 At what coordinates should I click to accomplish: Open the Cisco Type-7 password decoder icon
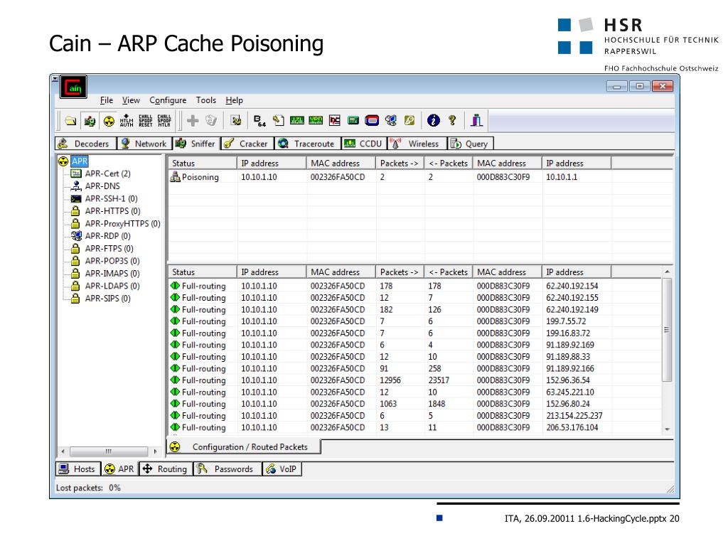click(x=297, y=121)
